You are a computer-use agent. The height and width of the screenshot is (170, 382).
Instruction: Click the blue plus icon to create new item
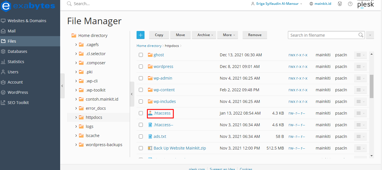[x=141, y=35]
